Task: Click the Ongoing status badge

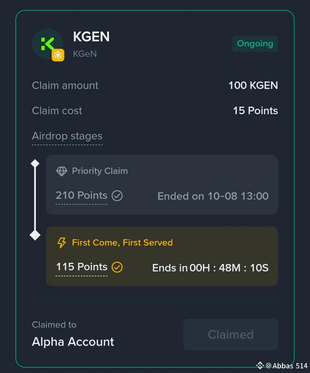Action: coord(255,44)
